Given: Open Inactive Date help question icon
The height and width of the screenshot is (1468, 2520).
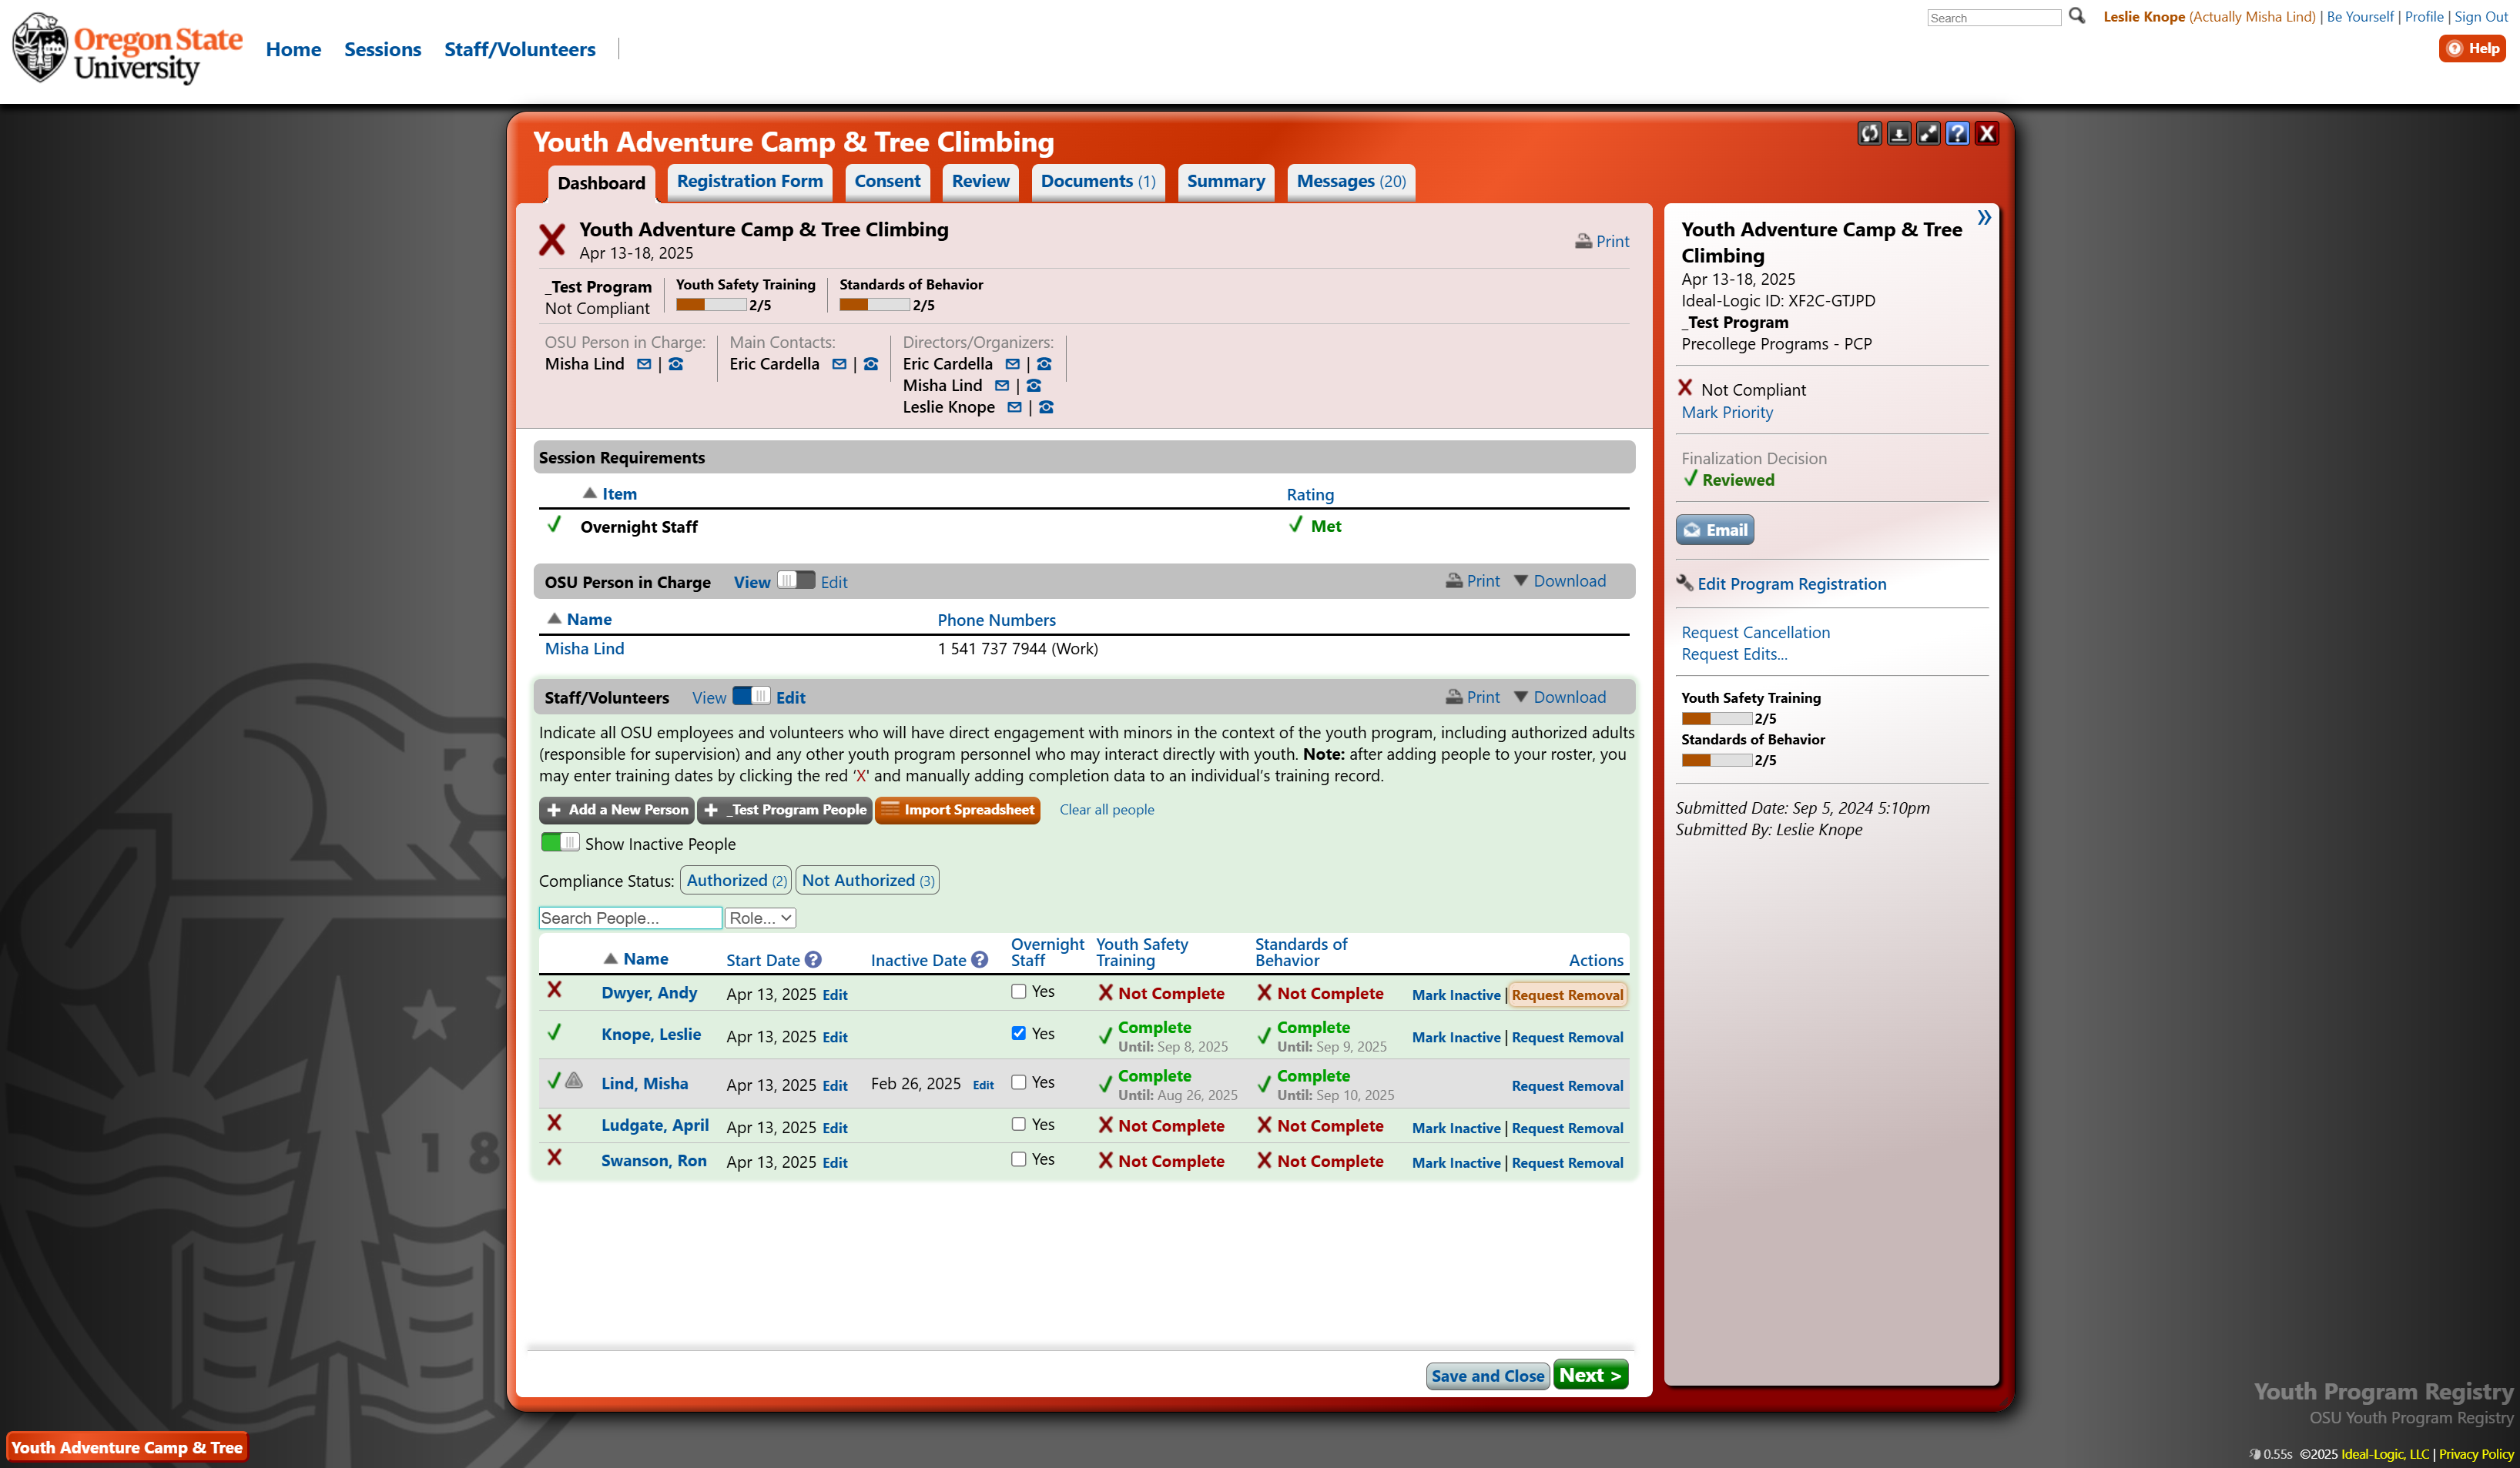Looking at the screenshot, I should (x=980, y=959).
